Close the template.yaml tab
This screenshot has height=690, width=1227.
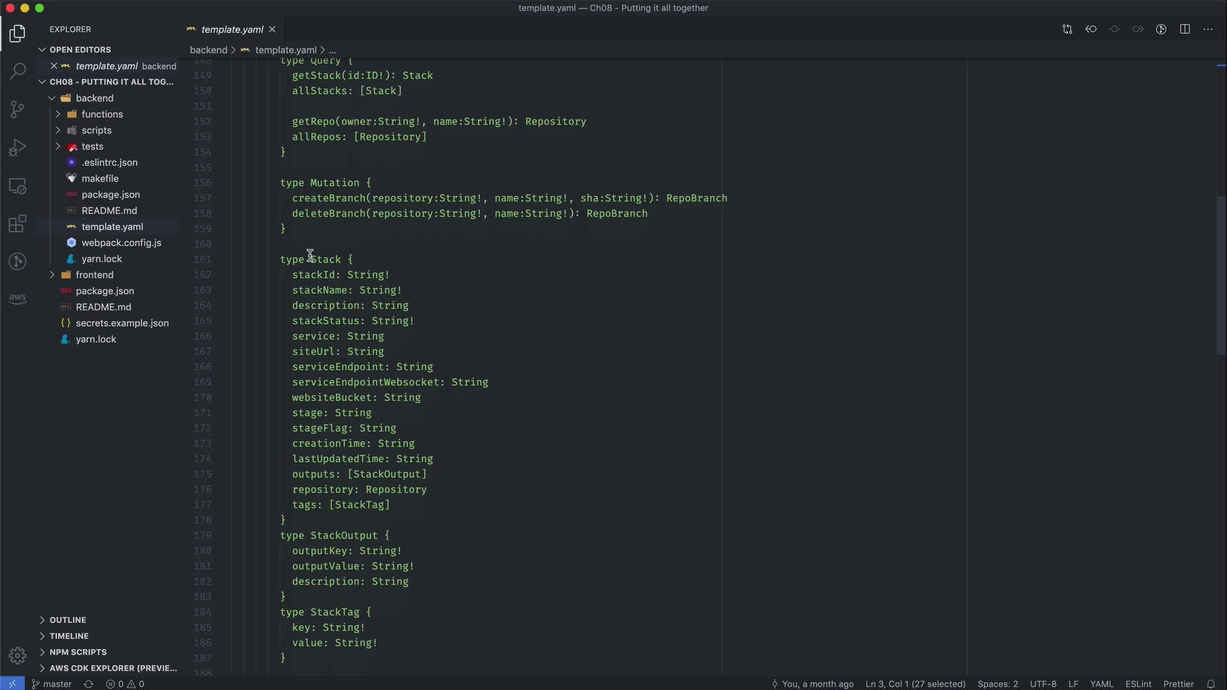pyautogui.click(x=272, y=29)
